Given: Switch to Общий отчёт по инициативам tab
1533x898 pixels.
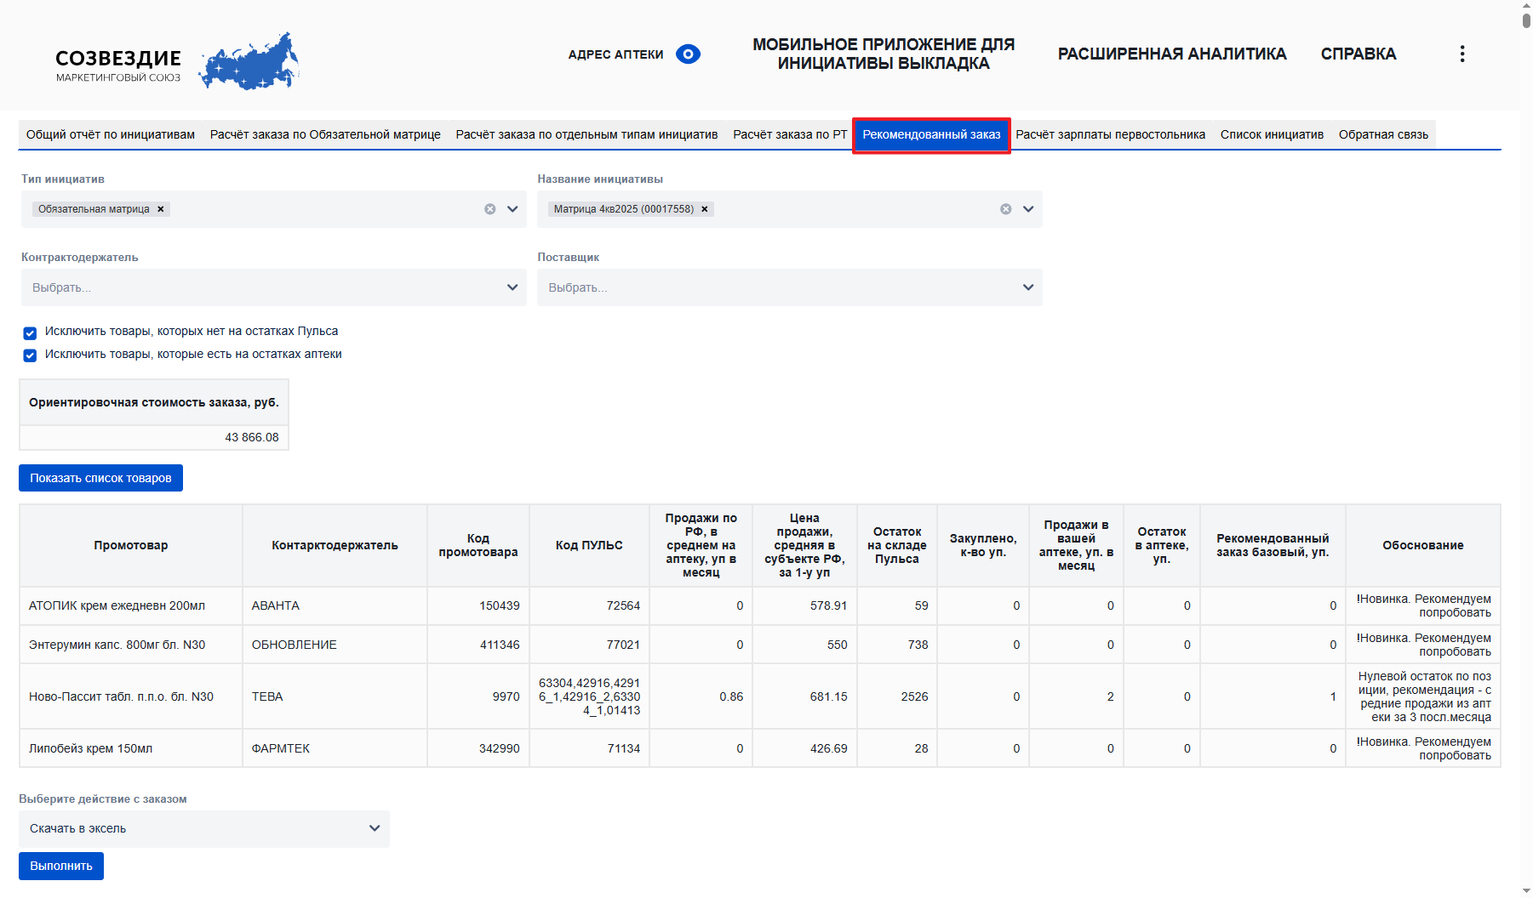Looking at the screenshot, I should [111, 134].
